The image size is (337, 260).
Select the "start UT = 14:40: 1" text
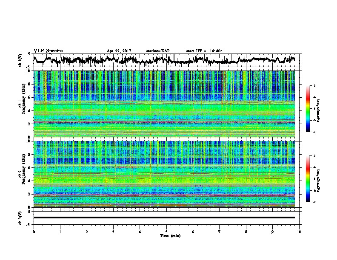coord(206,51)
